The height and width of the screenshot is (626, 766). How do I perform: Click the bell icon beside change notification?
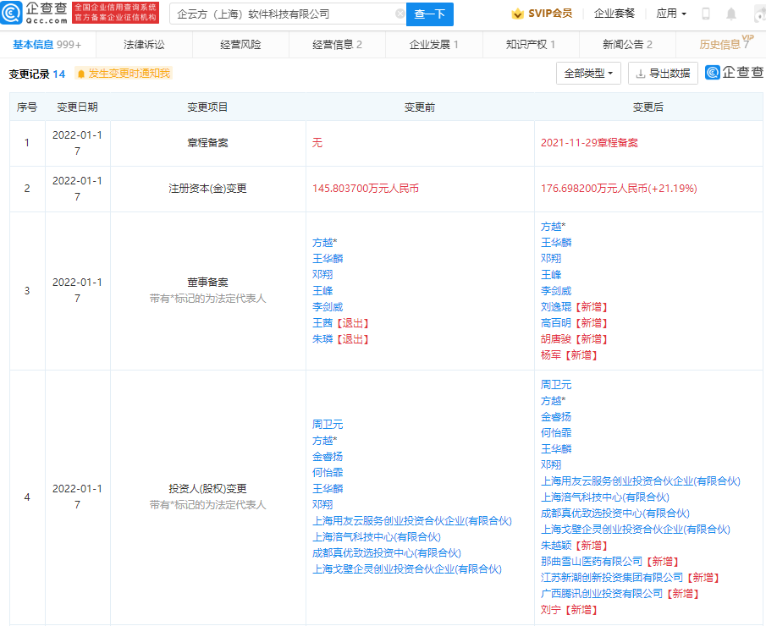click(x=81, y=74)
